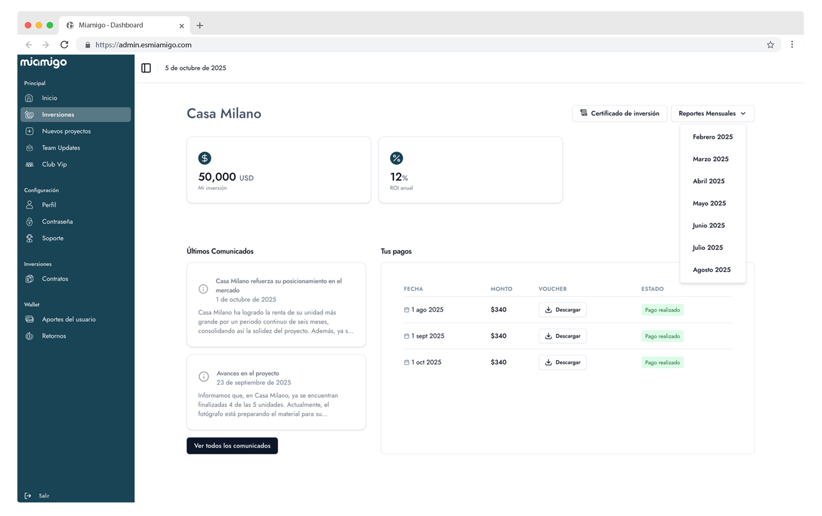Open Team Updates from the sidebar
Viewport: 822px width, 516px height.
pyautogui.click(x=29, y=148)
